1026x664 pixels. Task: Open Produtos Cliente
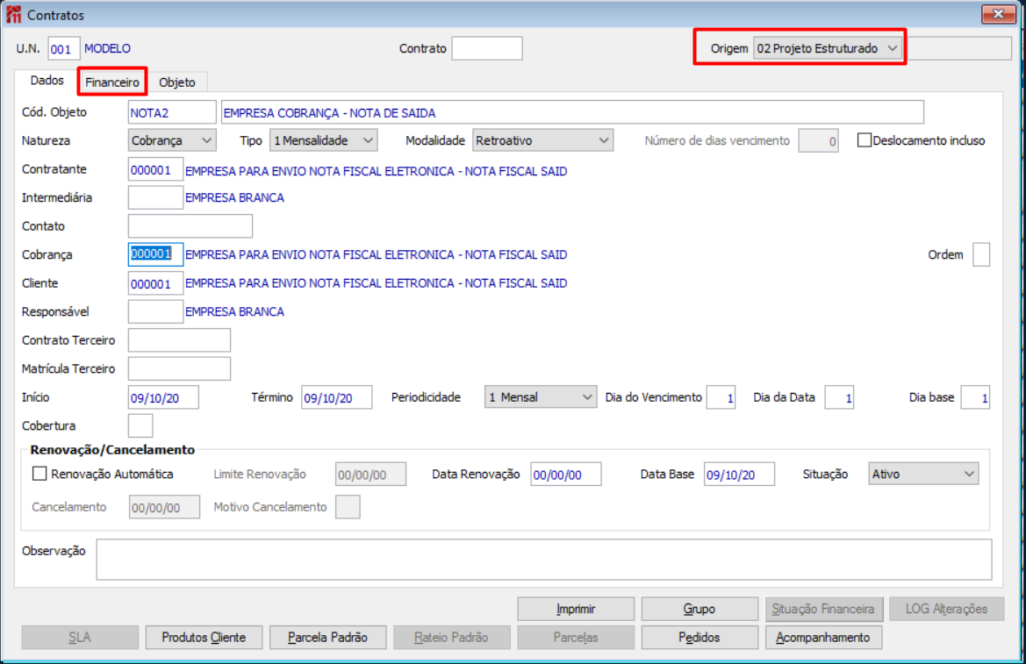point(204,637)
